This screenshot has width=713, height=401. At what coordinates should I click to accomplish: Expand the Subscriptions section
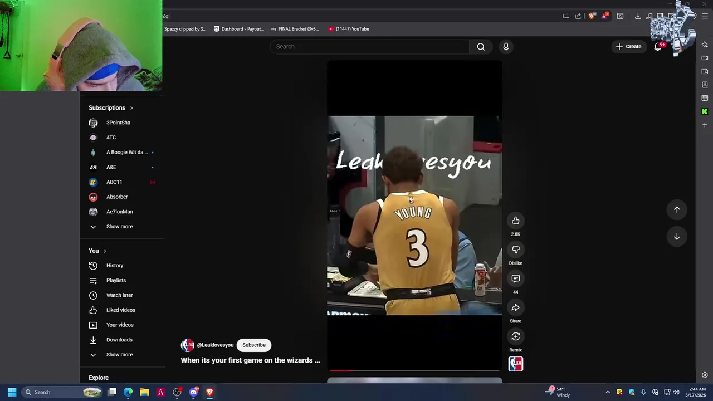111,107
